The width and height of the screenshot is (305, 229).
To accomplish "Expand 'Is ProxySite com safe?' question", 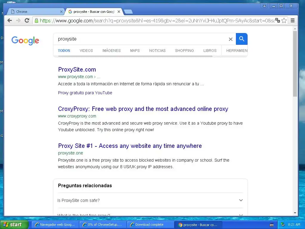I will pyautogui.click(x=150, y=200).
